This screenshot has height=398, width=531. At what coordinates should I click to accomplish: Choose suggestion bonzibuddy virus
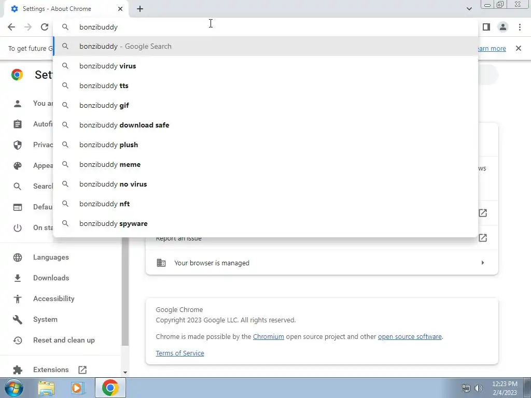click(265, 66)
